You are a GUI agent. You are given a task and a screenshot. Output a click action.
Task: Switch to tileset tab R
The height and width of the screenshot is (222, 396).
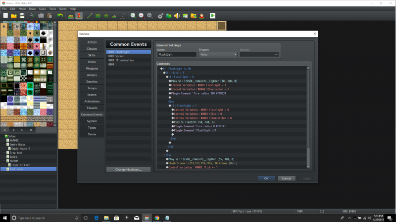tap(31, 130)
